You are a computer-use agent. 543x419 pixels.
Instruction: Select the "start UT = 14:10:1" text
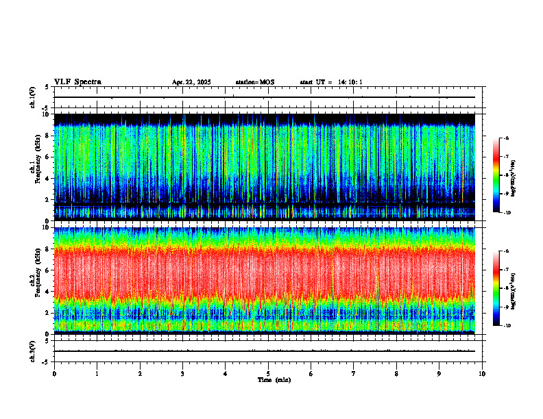click(331, 82)
